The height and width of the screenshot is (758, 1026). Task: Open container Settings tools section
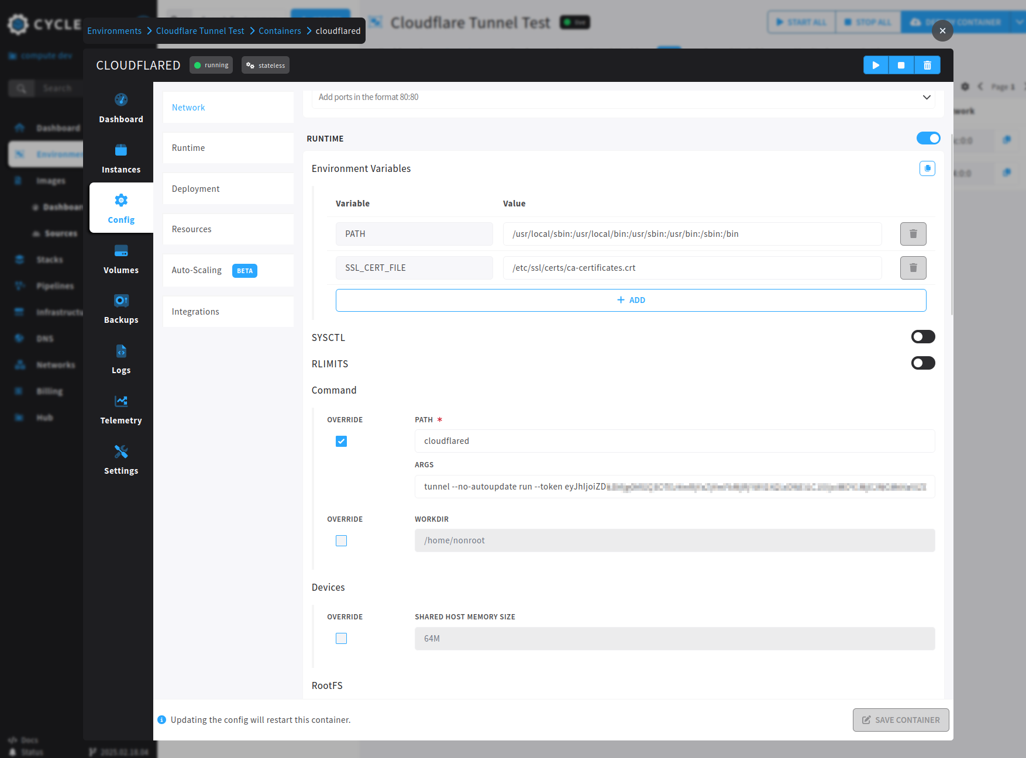(121, 460)
